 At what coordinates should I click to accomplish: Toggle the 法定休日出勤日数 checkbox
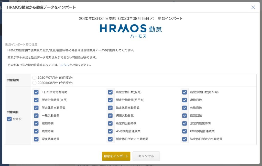pyautogui.click(x=110, y=108)
